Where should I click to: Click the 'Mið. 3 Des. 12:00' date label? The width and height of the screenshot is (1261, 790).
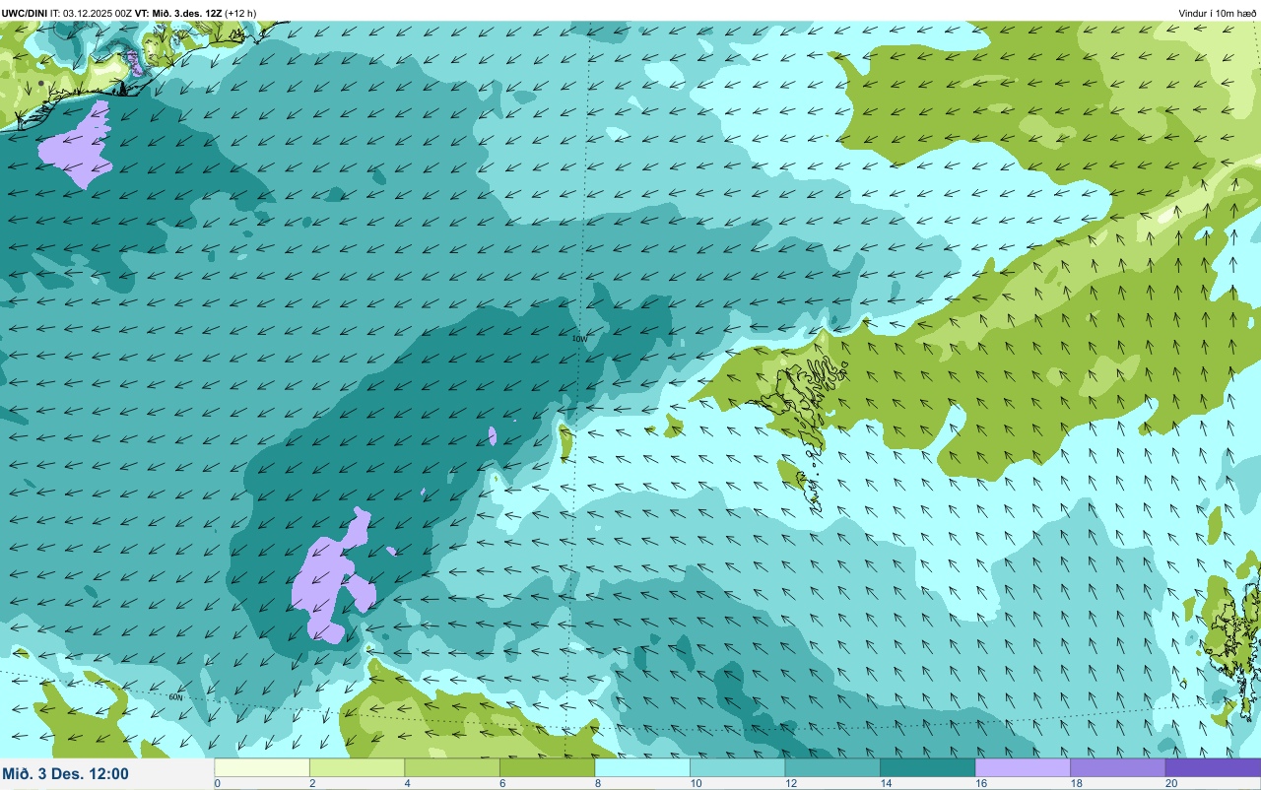[x=65, y=774]
